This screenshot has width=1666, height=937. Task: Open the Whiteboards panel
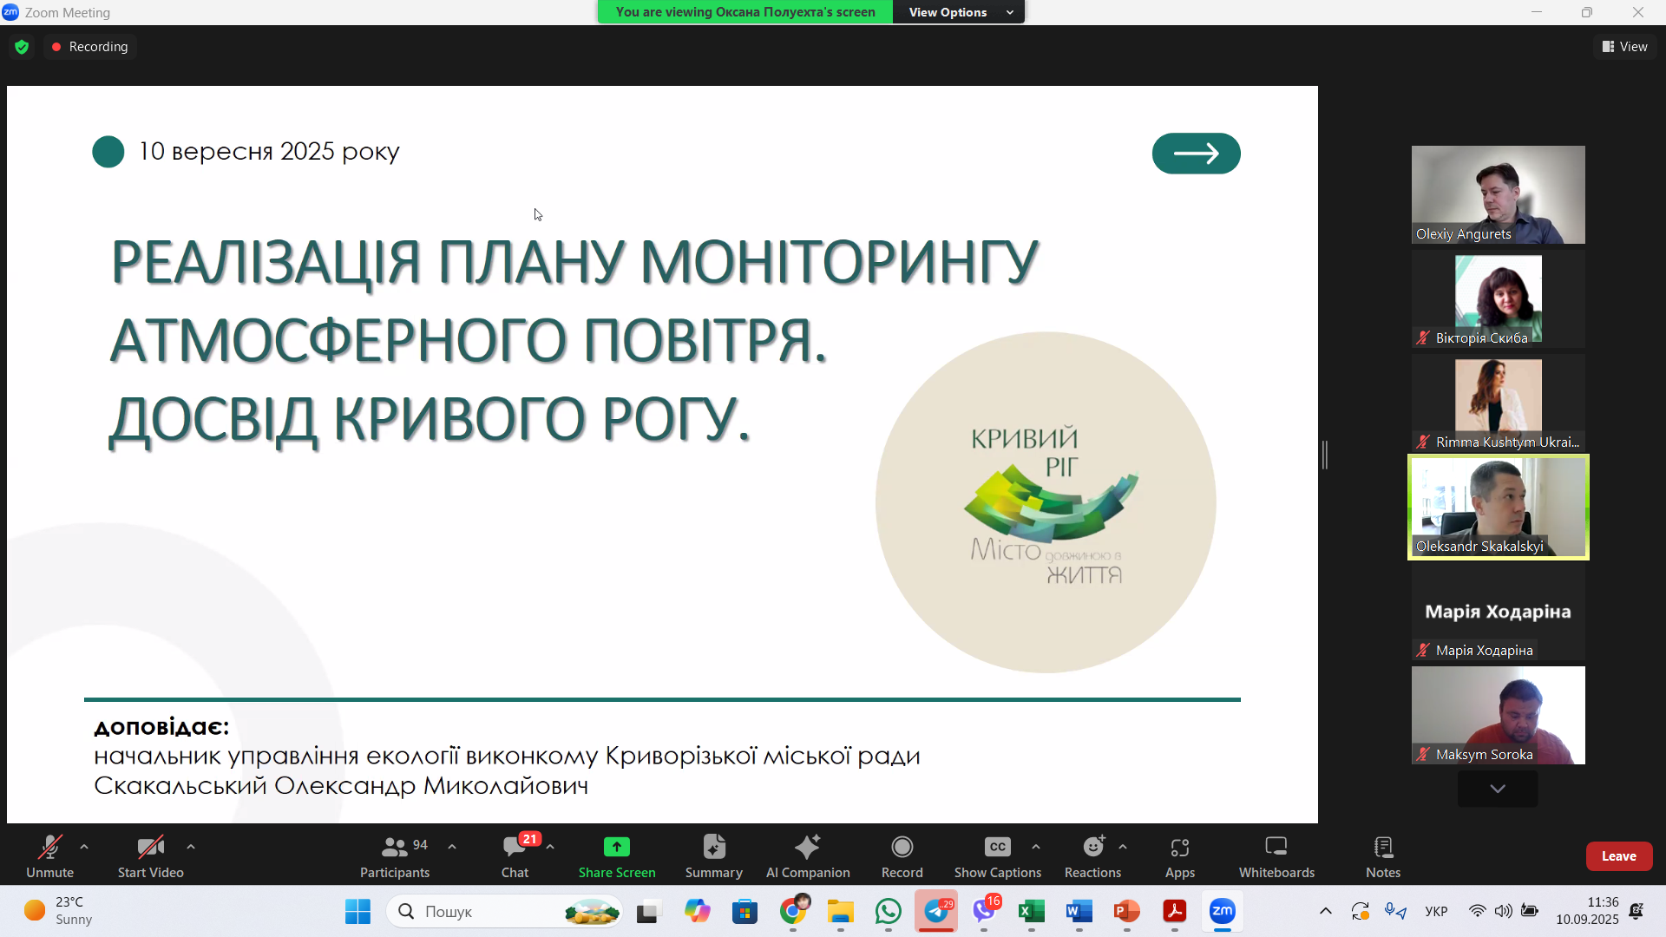(x=1276, y=855)
